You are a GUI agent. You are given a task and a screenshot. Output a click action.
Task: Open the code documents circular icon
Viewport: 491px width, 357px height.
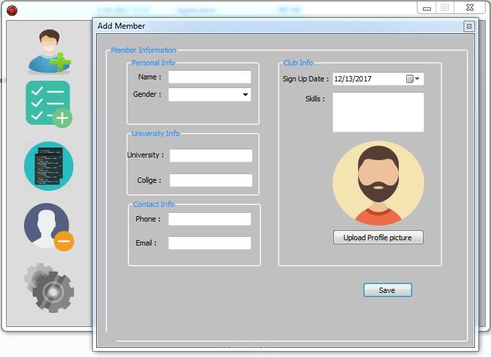tap(49, 166)
